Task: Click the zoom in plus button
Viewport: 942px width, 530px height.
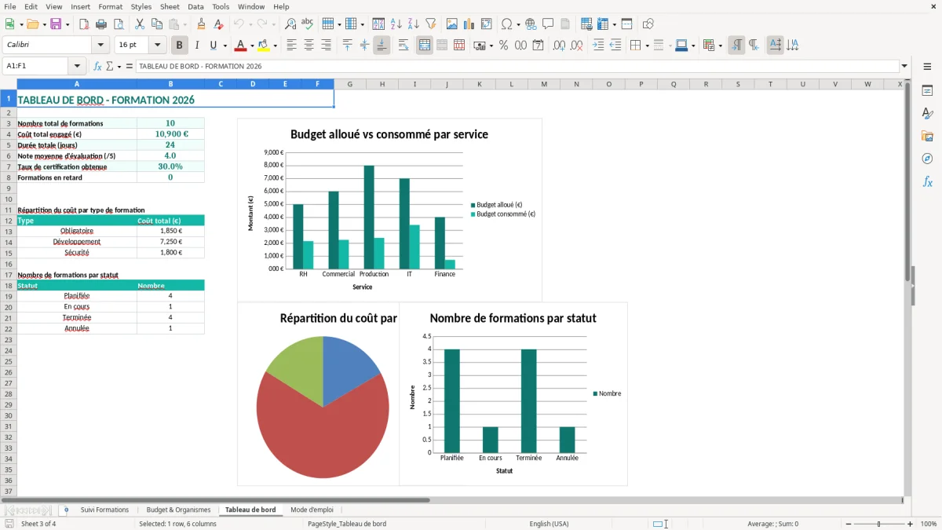Action: [x=911, y=524]
